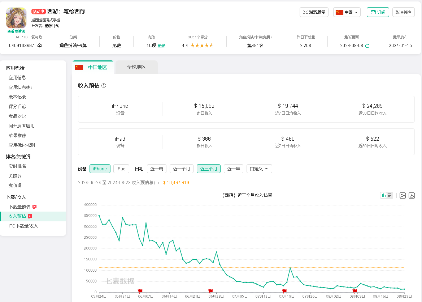
Task: Open 竞品对比 in the sidebar
Action: coord(17,116)
